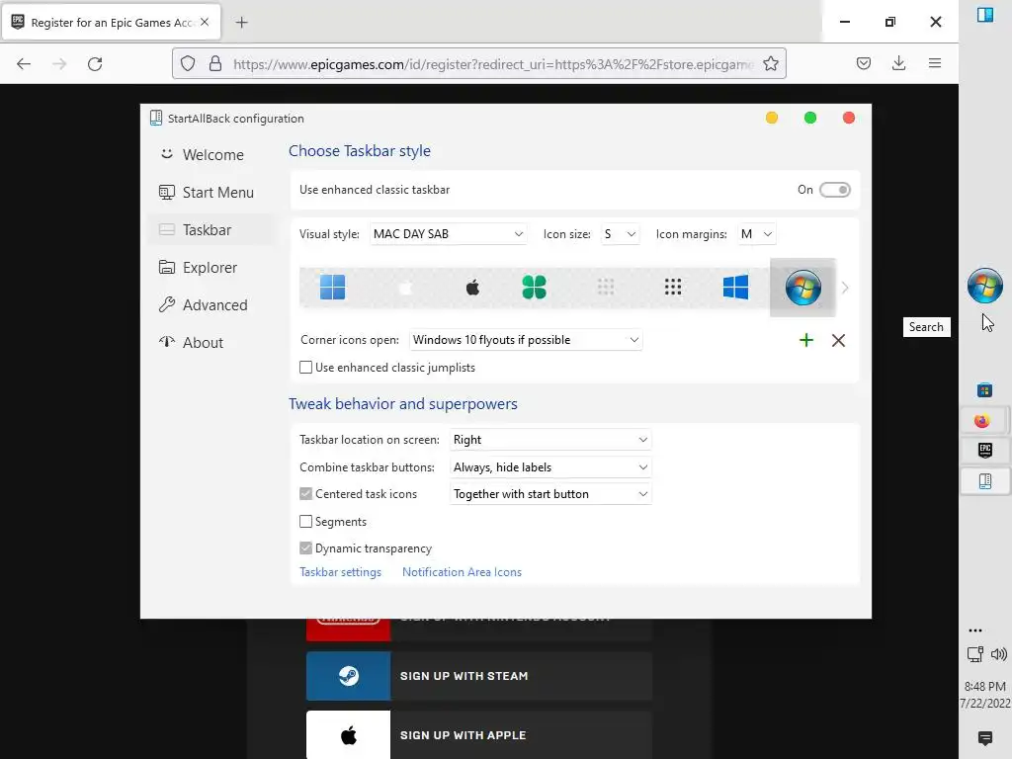Screen dimensions: 1012x759
Task: Select the black Apple logo start icon
Action: 472,288
